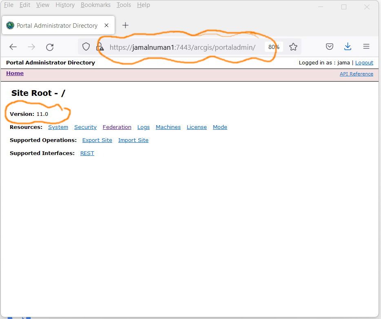Click the Export Site operation link
The height and width of the screenshot is (319, 381).
(97, 140)
